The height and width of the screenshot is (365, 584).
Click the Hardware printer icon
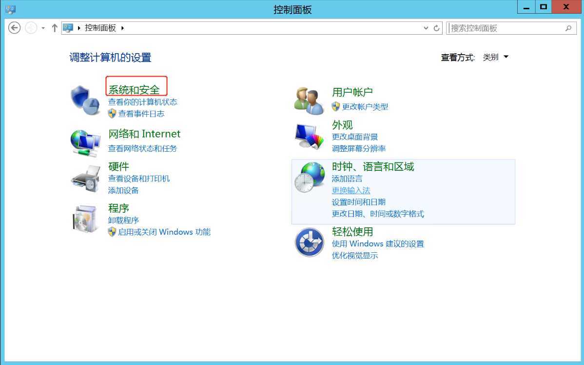pos(86,180)
